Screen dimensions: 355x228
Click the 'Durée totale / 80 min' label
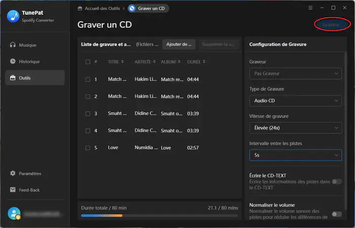point(104,208)
